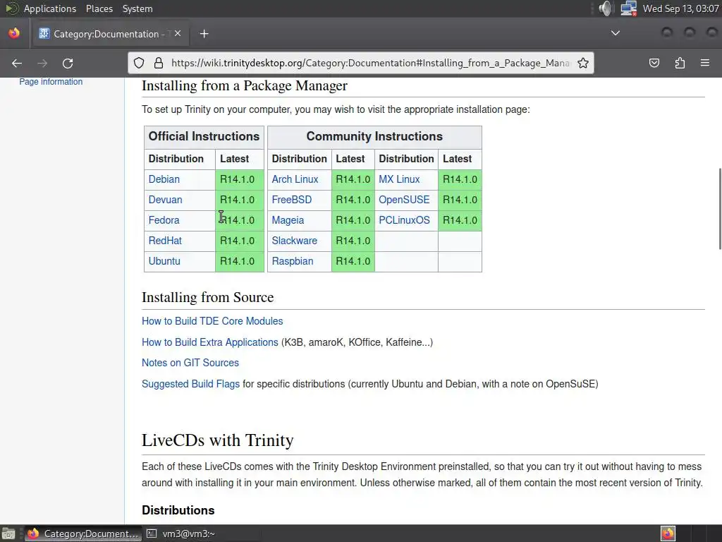Click the R14.1.0 cell beside MX Linux
722x542 pixels.
[x=460, y=179]
